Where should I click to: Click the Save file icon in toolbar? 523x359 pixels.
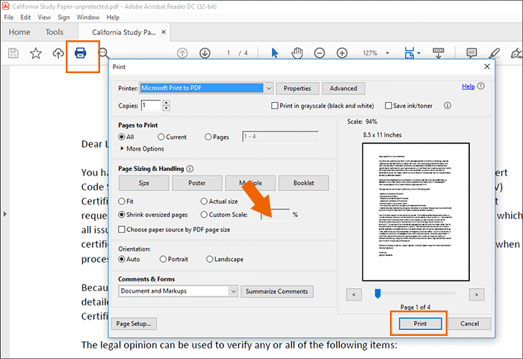point(13,53)
